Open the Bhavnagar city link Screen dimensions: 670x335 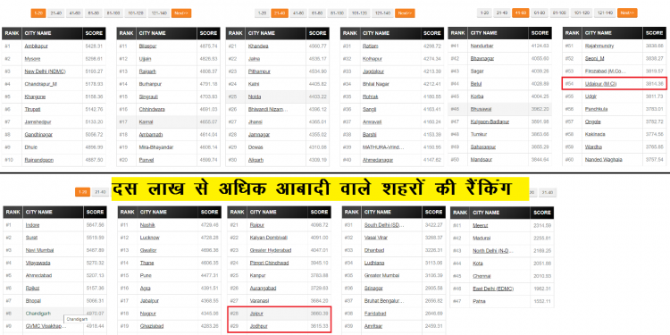[x=482, y=58]
